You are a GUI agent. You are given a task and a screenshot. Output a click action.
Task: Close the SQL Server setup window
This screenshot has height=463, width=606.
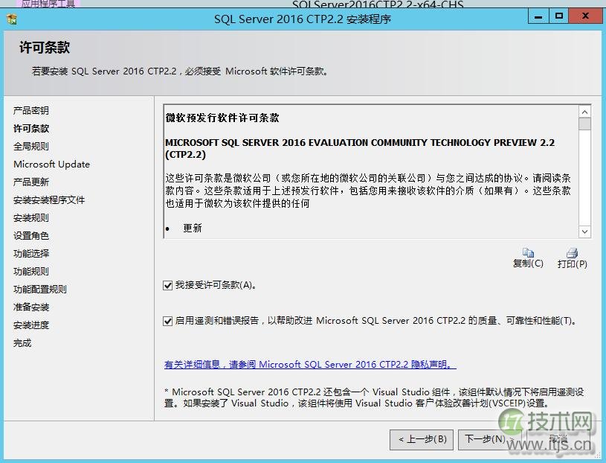585,16
